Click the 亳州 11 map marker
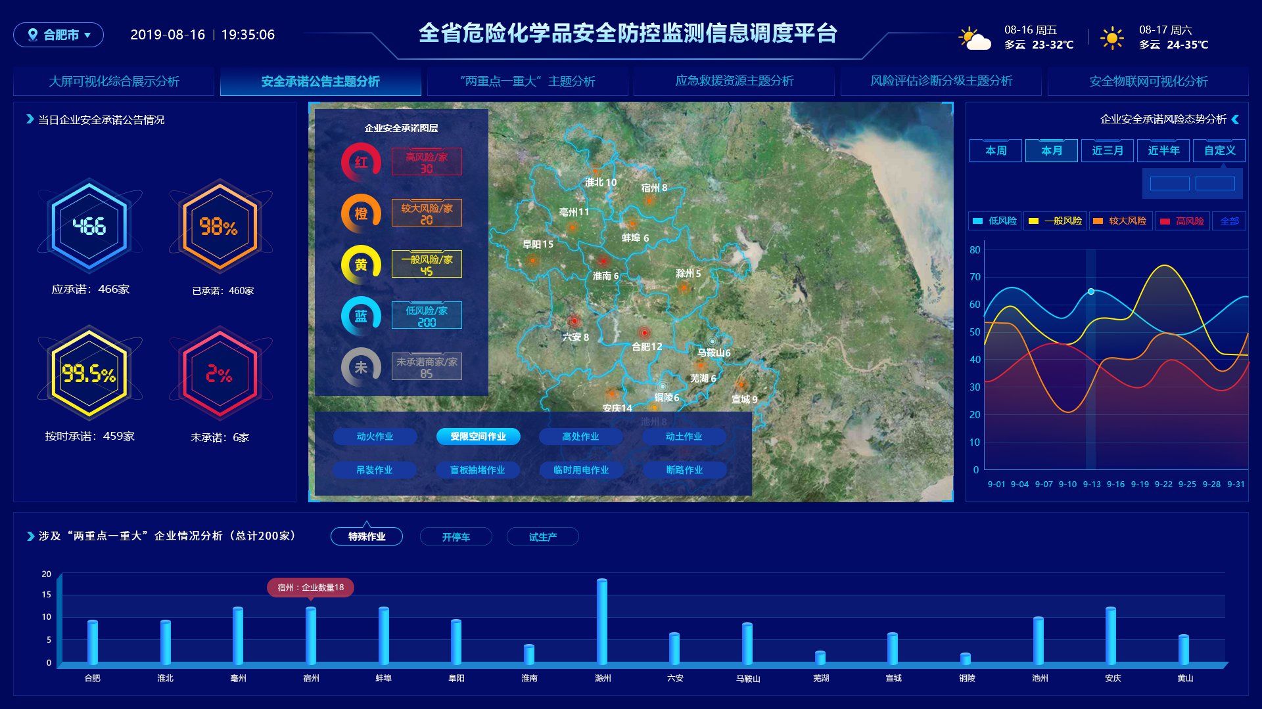This screenshot has width=1262, height=709. [x=572, y=227]
